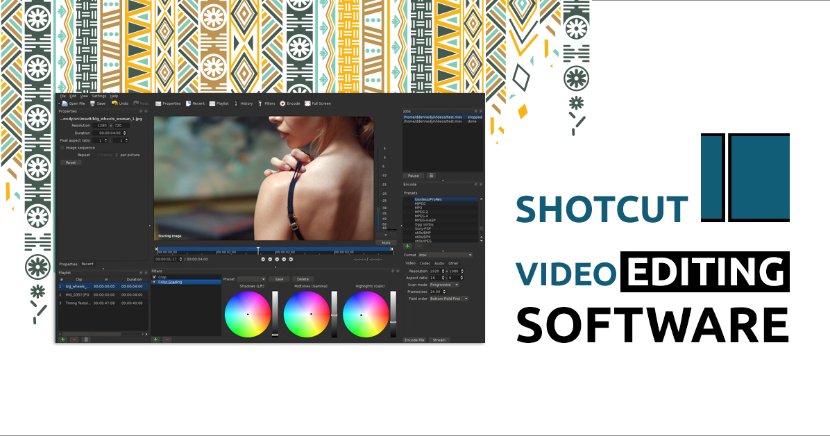
Task: Click the first Pixel aspect ratio spinner
Action: (105, 140)
